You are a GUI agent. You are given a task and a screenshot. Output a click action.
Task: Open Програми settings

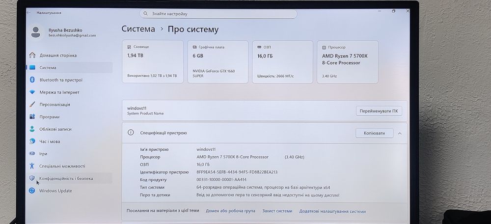pyautogui.click(x=49, y=117)
